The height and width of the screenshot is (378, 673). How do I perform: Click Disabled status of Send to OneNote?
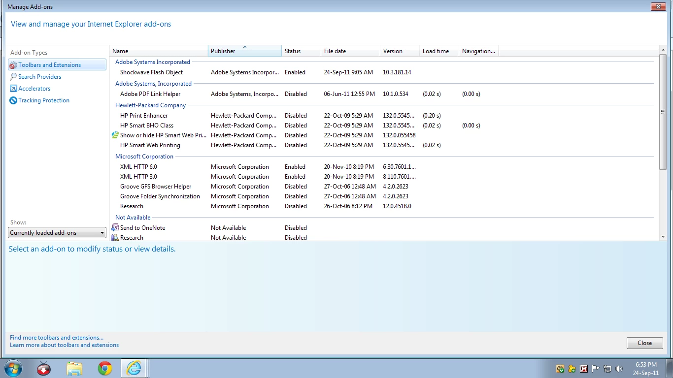coord(296,228)
